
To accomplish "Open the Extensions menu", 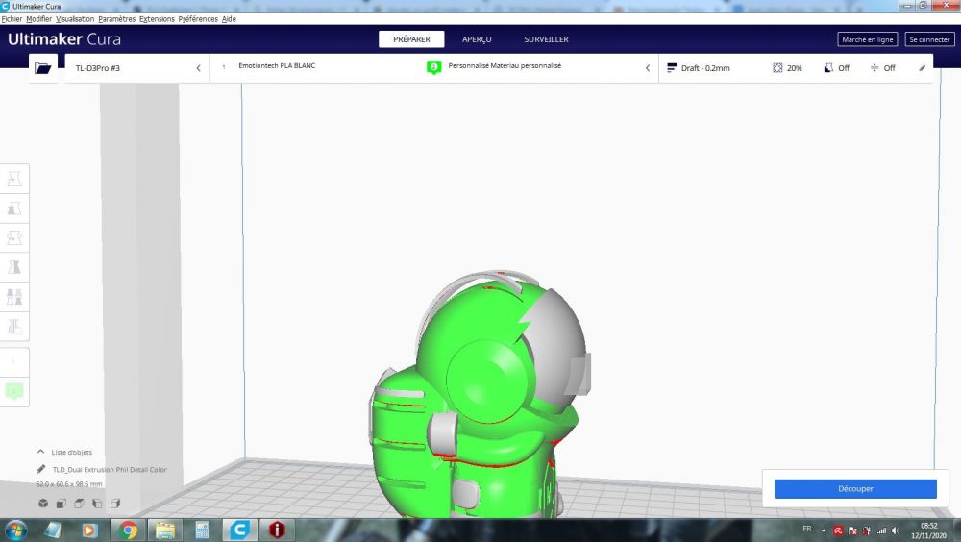I will click(x=157, y=19).
